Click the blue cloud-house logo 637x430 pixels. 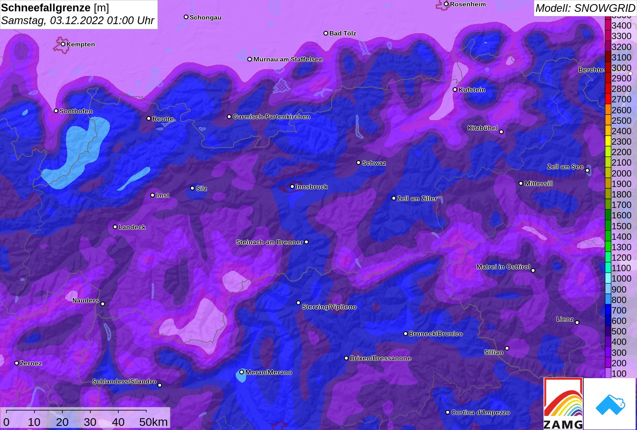point(610,404)
